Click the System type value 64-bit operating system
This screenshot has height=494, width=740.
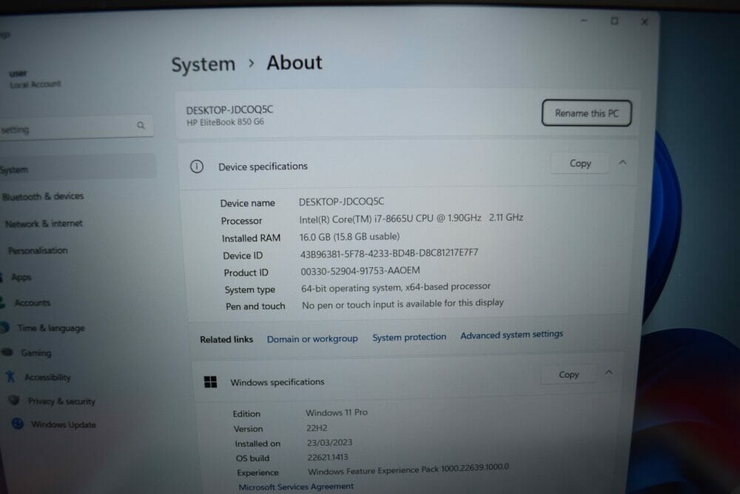tap(396, 287)
